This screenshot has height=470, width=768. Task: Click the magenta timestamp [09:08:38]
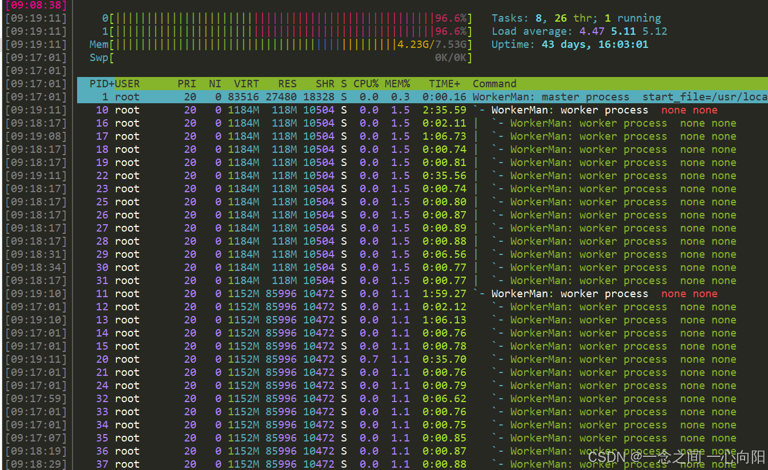click(x=36, y=5)
